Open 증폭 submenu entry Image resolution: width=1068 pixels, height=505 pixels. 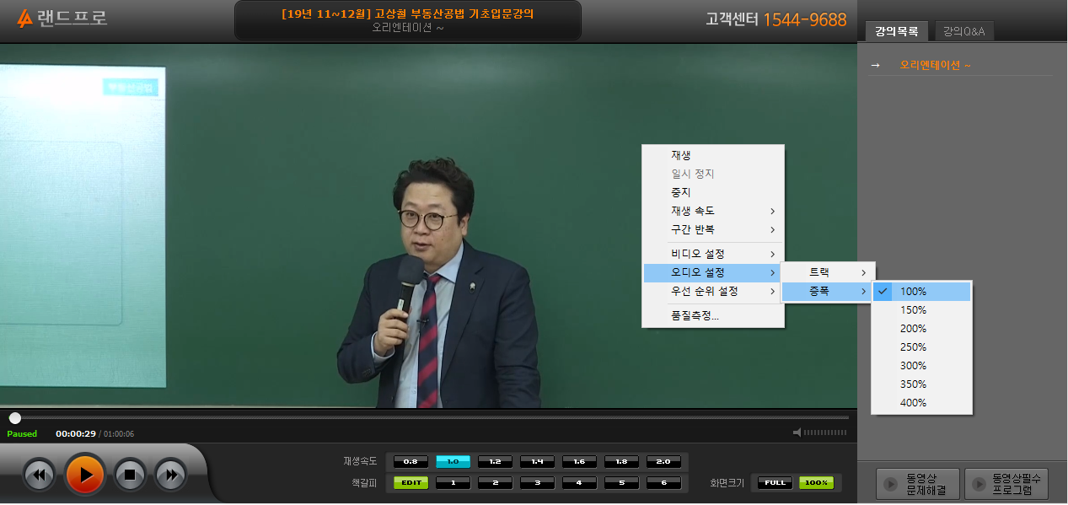click(x=828, y=291)
